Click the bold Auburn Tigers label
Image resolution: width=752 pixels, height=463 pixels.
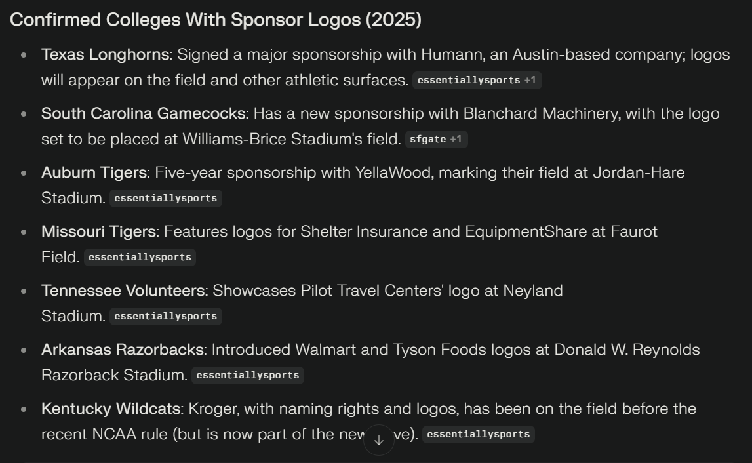[x=94, y=172]
